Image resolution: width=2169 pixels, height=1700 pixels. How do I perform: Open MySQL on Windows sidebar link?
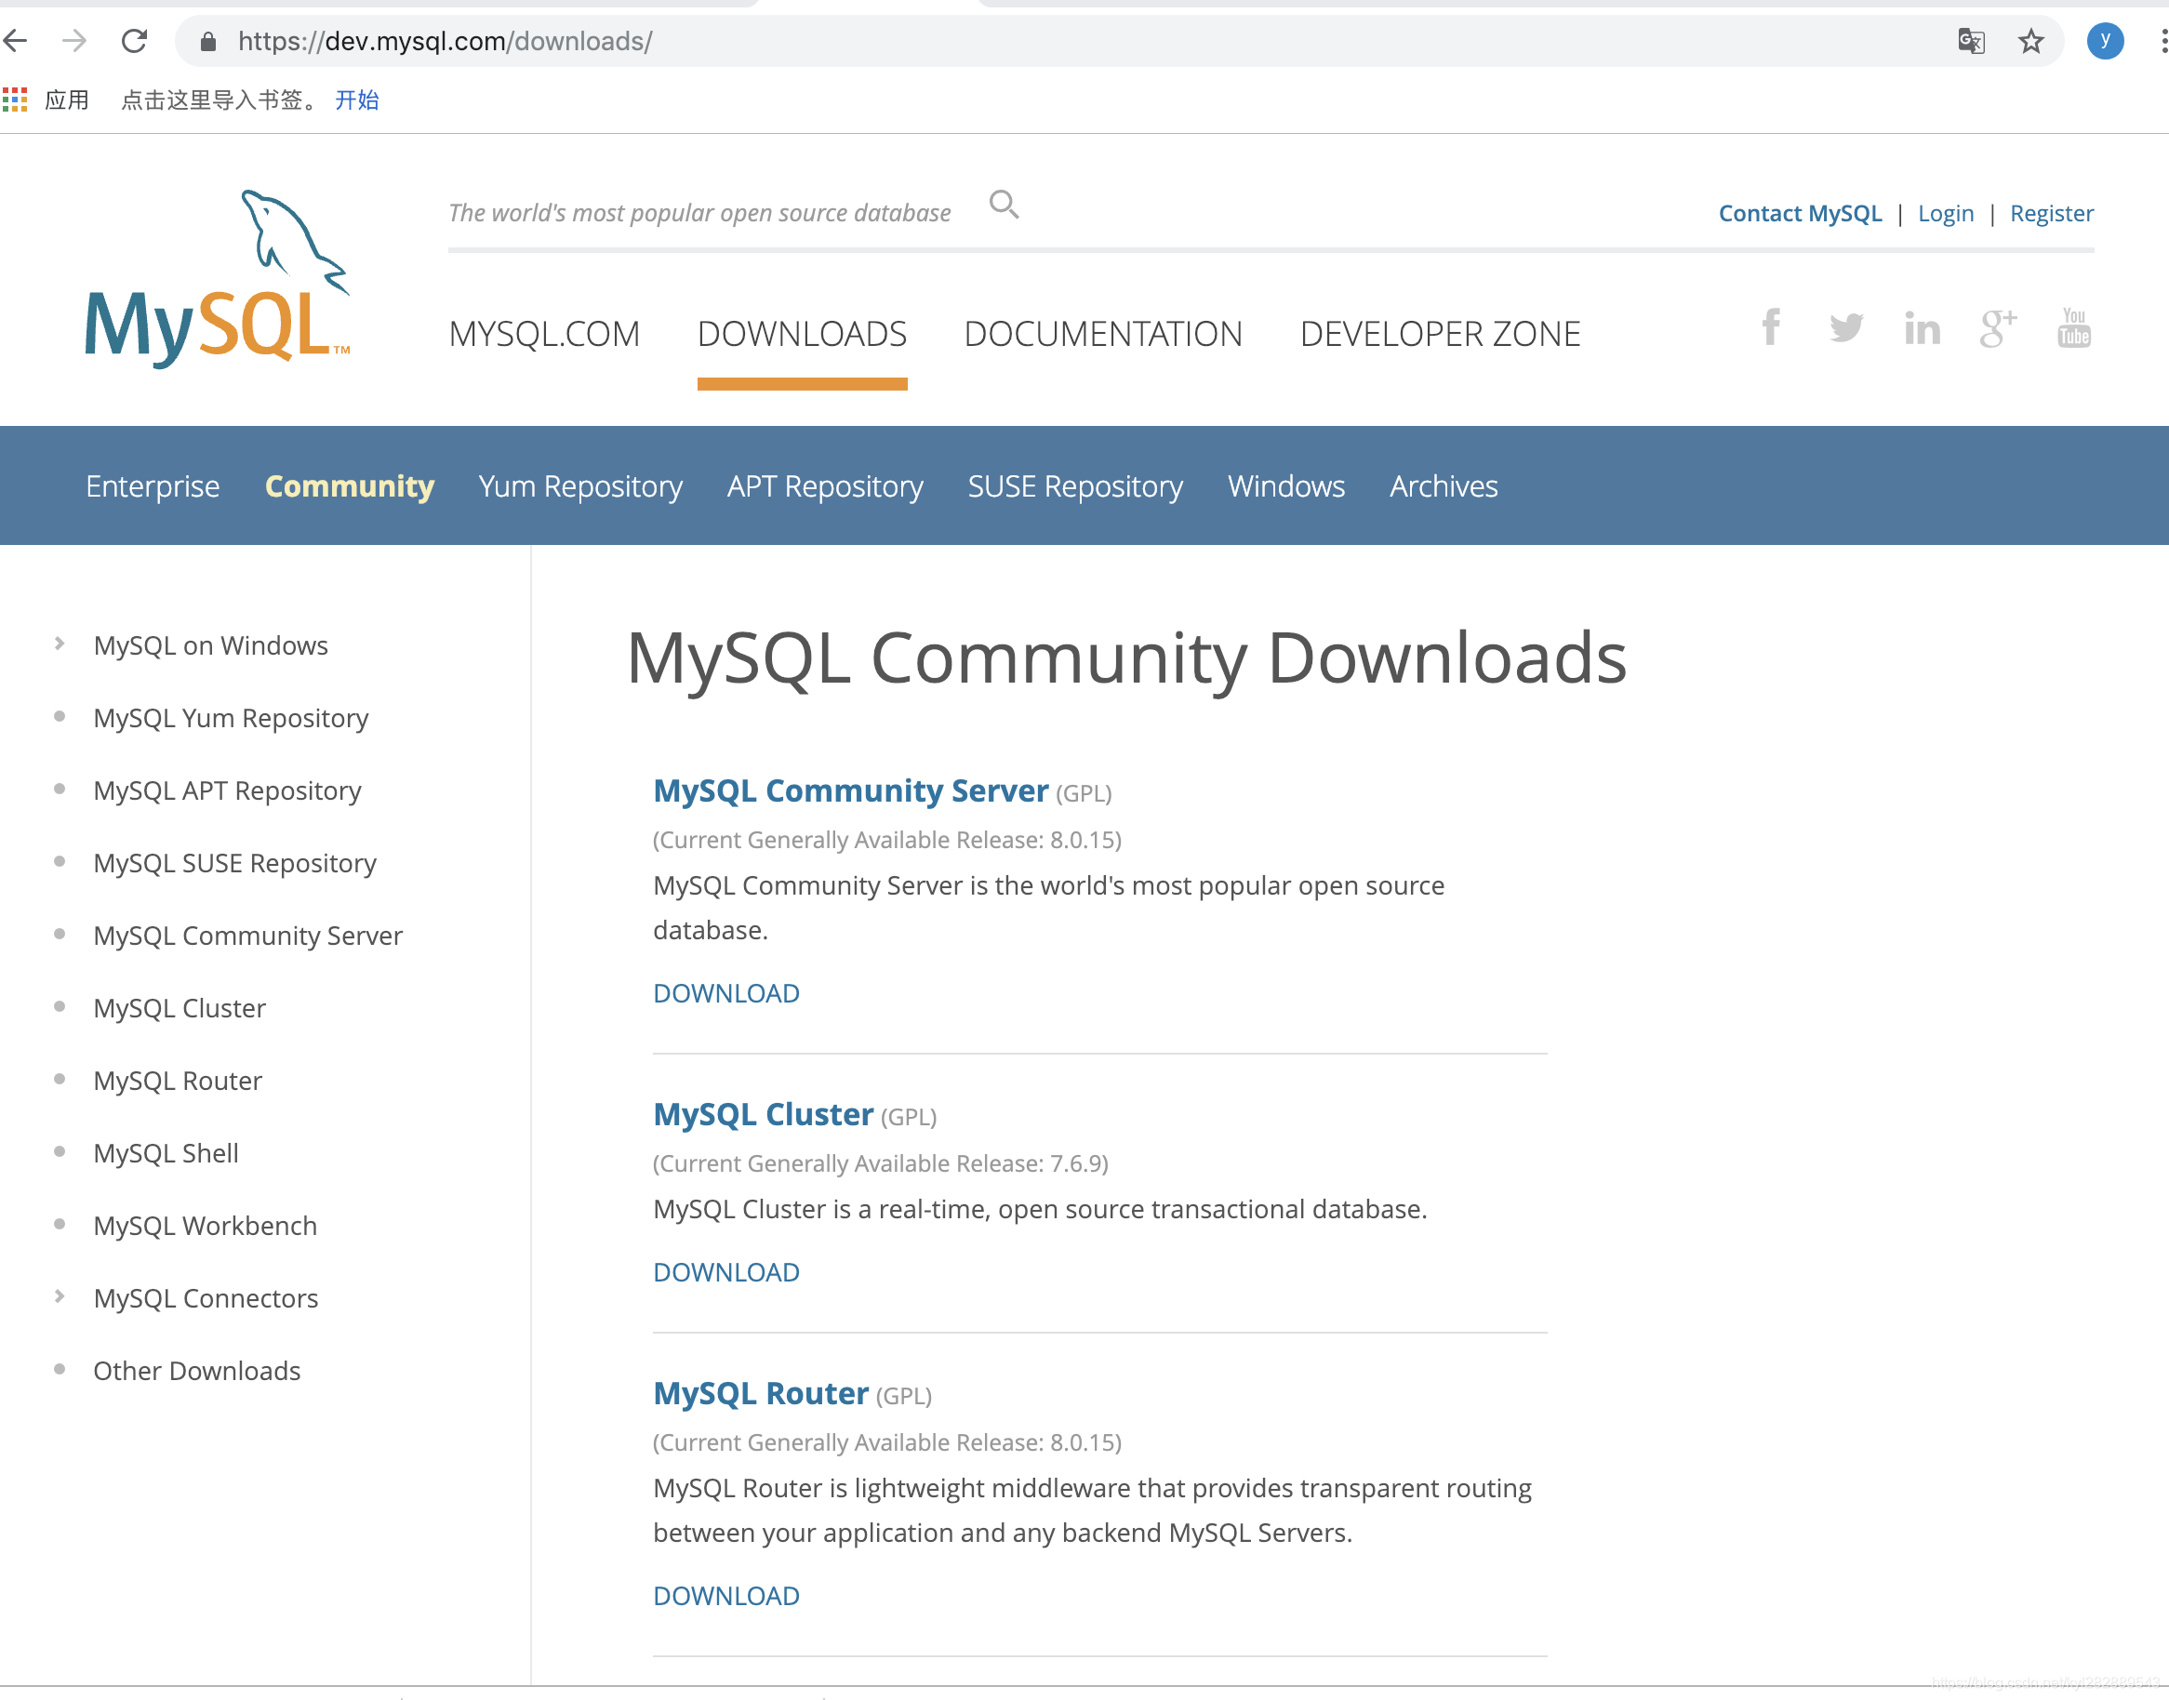[x=210, y=646]
